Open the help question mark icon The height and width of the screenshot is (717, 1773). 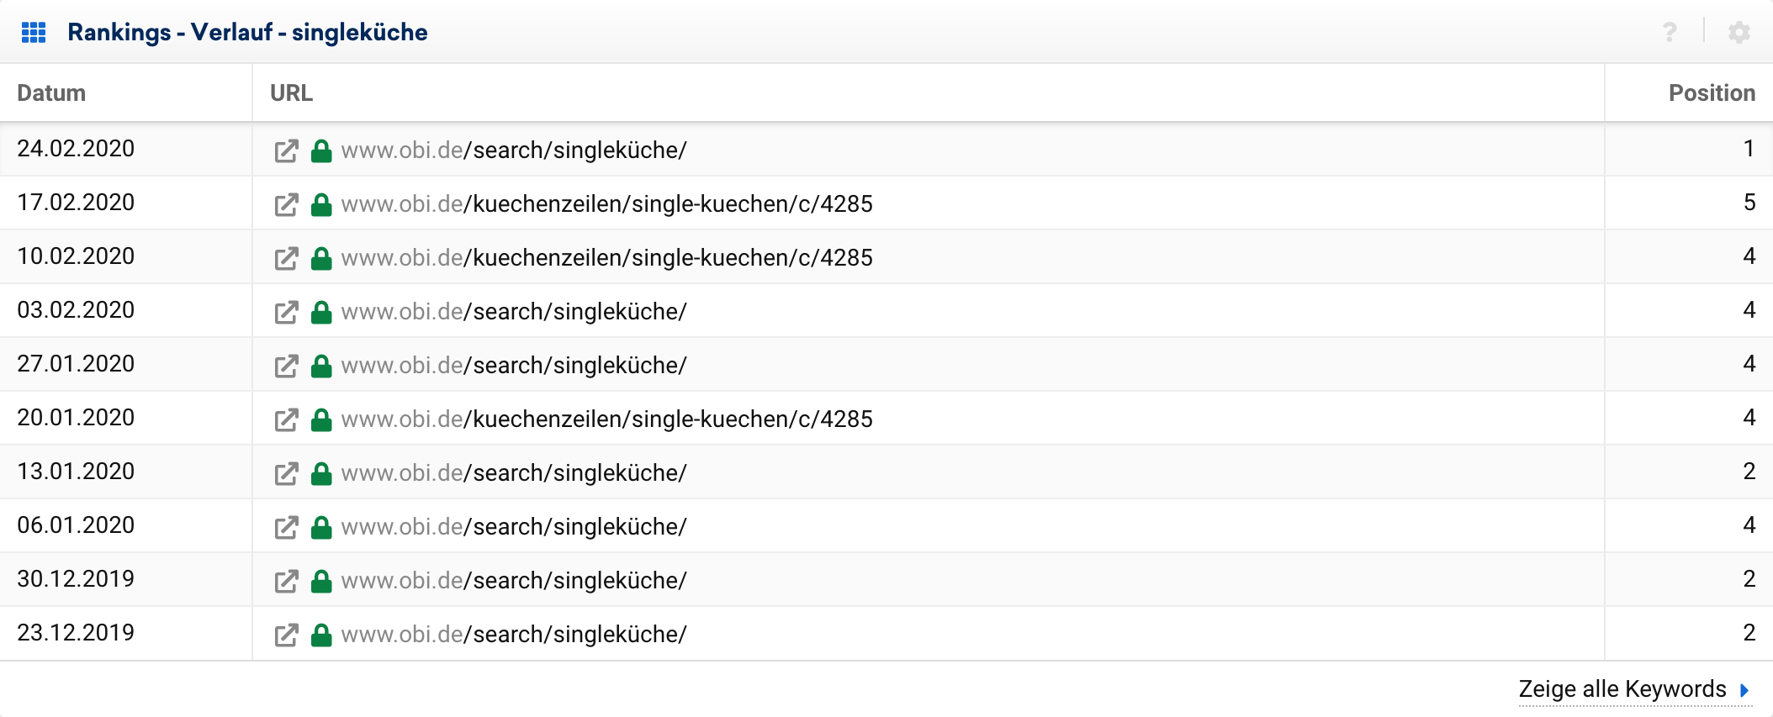point(1670,33)
